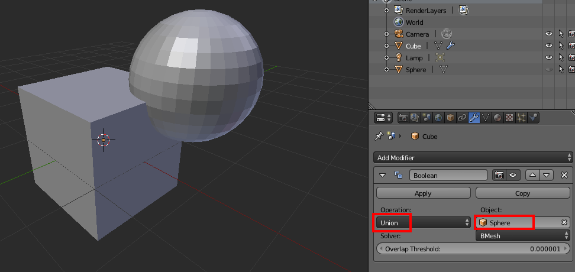Click the second RenderLayers icon after the separator
This screenshot has width=575, height=272.
464,10
